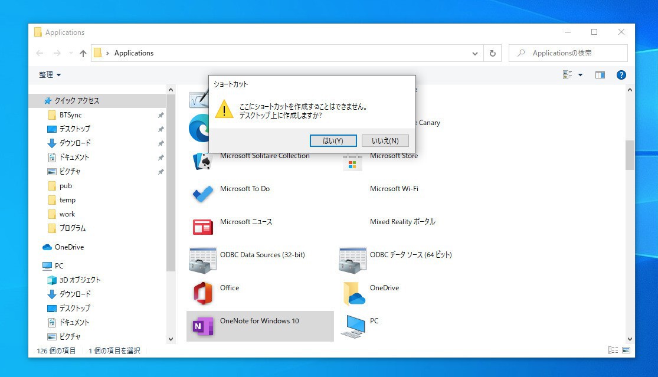This screenshot has height=377, width=658.
Task: Select OneDrive in navigation pane
Action: coord(69,247)
